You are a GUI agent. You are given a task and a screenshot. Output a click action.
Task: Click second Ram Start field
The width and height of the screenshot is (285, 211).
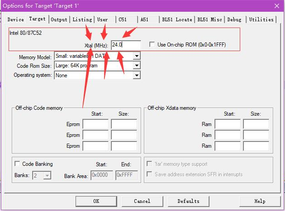point(228,135)
